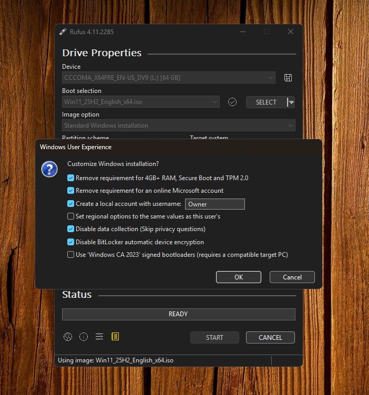Open the Boot selection dropdown
The image size is (369, 395).
click(214, 102)
